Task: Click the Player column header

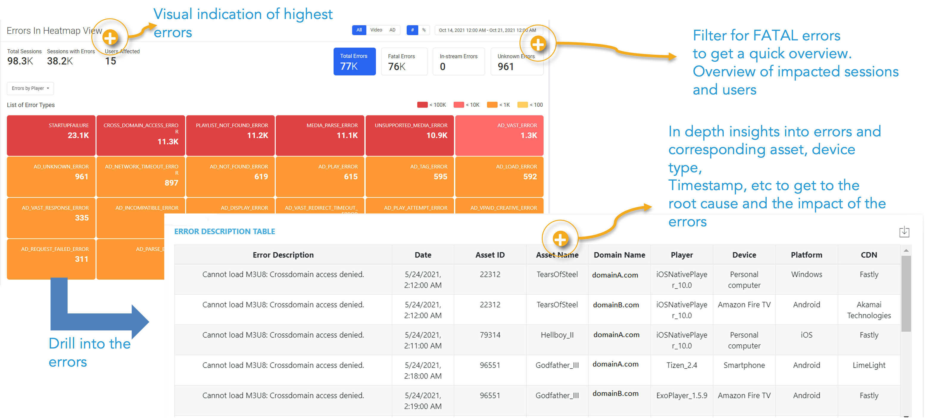Action: click(x=681, y=255)
